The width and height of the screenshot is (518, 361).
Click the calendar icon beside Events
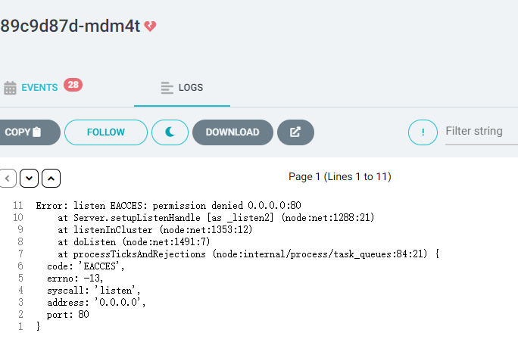point(10,88)
